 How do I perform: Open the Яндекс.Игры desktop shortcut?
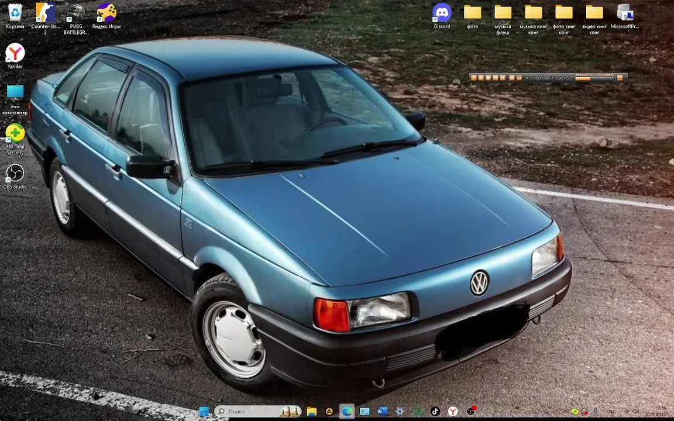click(106, 16)
